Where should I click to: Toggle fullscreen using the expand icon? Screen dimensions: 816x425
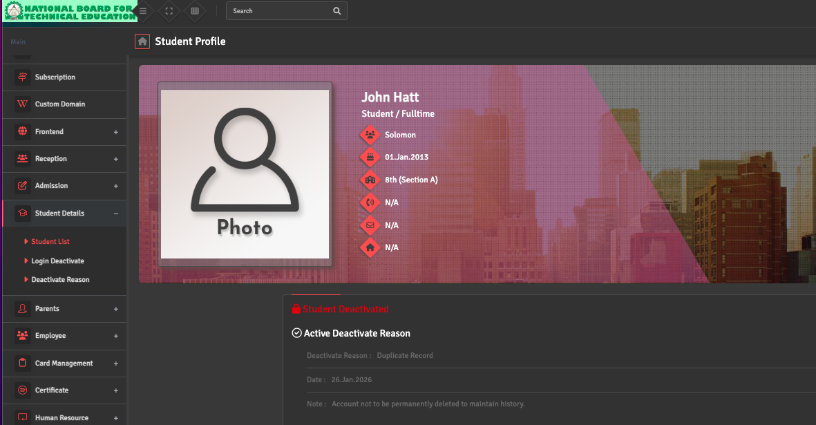pyautogui.click(x=169, y=11)
